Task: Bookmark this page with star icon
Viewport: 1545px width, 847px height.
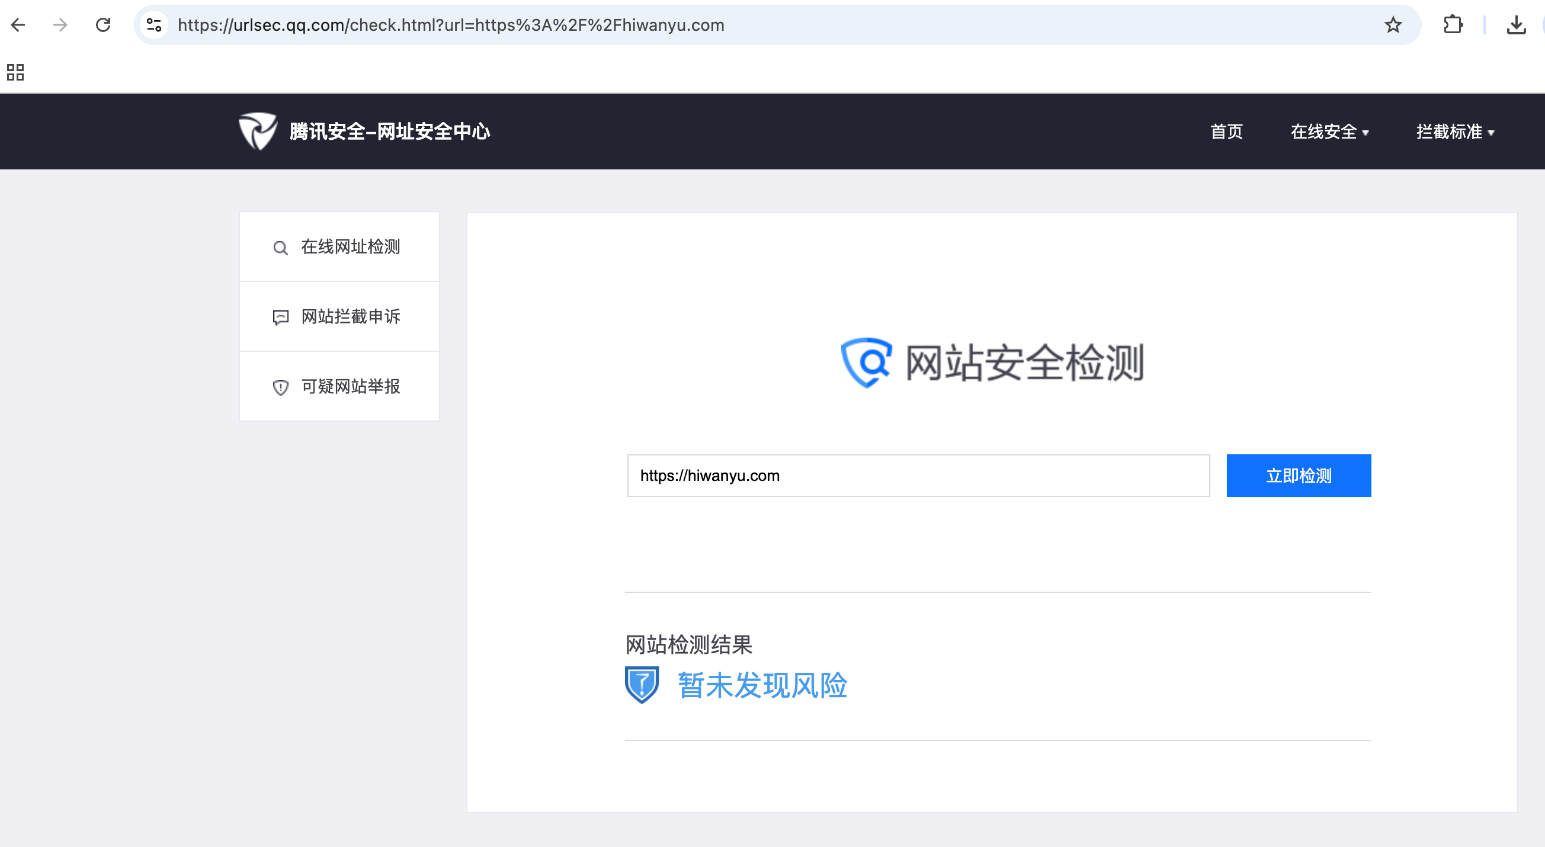Action: (1393, 25)
